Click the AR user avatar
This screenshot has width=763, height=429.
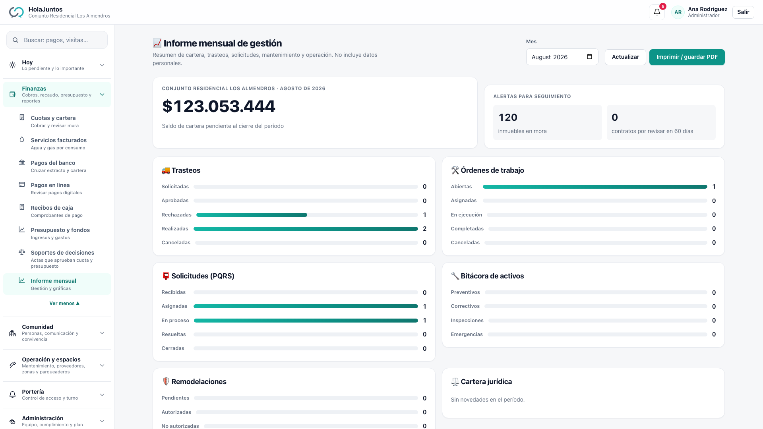[x=678, y=12]
